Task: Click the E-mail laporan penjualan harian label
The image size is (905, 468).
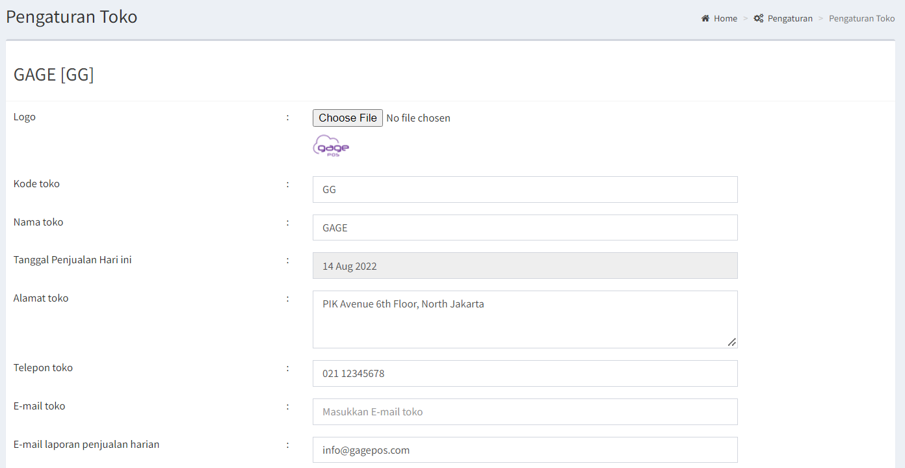Action: click(x=86, y=445)
